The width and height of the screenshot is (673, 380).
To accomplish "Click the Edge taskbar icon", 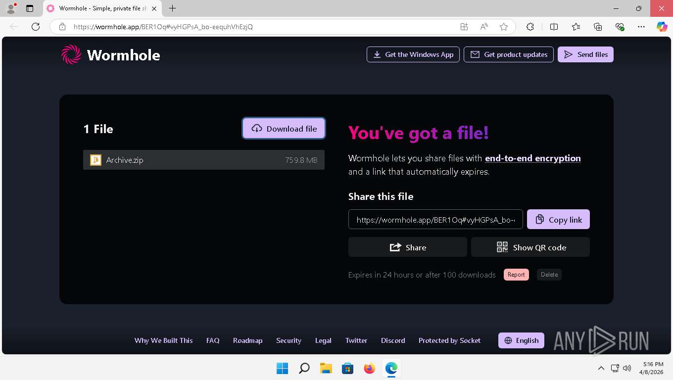I will point(391,368).
